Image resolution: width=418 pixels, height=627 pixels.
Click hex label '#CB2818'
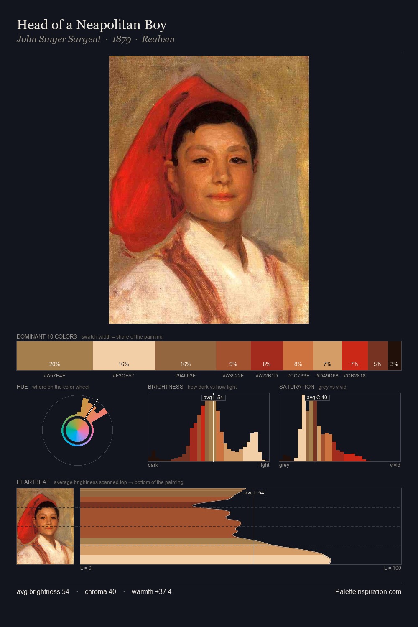point(355,375)
